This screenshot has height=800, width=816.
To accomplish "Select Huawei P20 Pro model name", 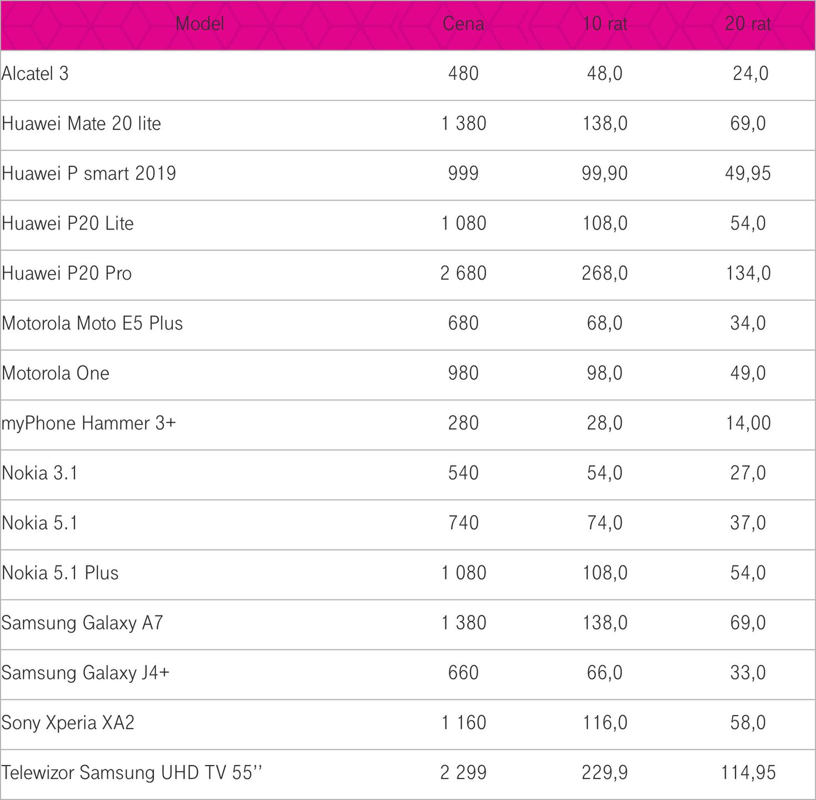I will [x=67, y=273].
